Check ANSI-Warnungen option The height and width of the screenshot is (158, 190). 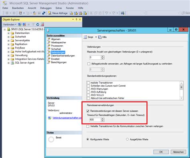coord(88,89)
